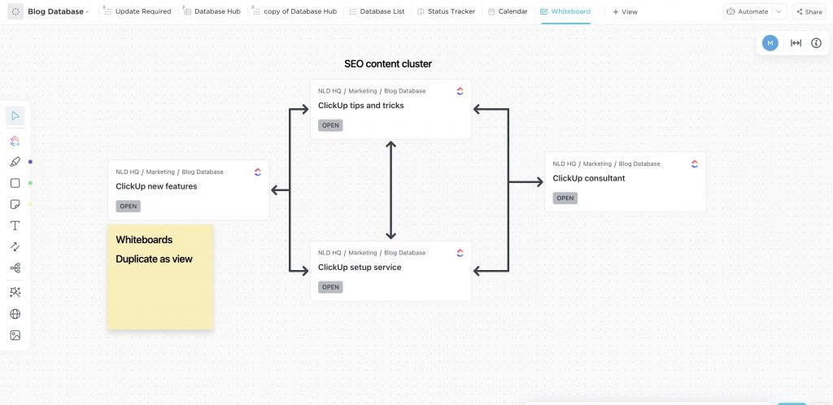Expand the Automate dropdown arrow
Image resolution: width=833 pixels, height=405 pixels.
(778, 11)
